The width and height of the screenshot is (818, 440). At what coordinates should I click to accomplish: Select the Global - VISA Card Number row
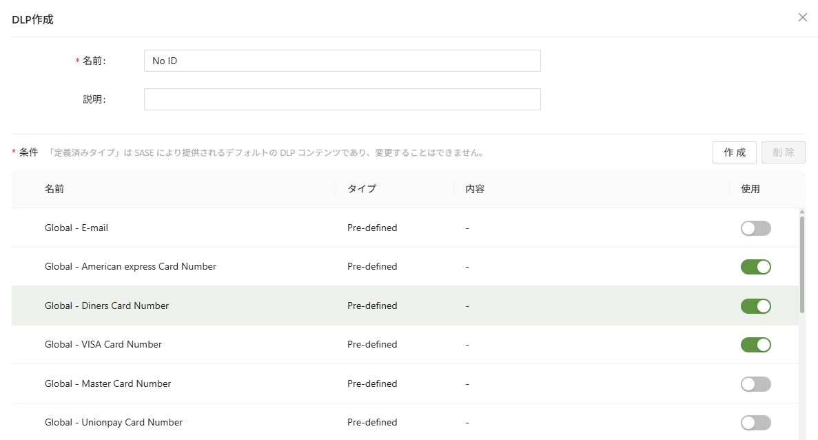pos(276,344)
